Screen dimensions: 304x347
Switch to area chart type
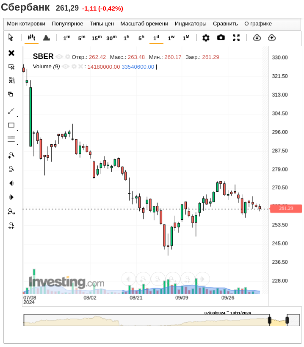pos(46,38)
